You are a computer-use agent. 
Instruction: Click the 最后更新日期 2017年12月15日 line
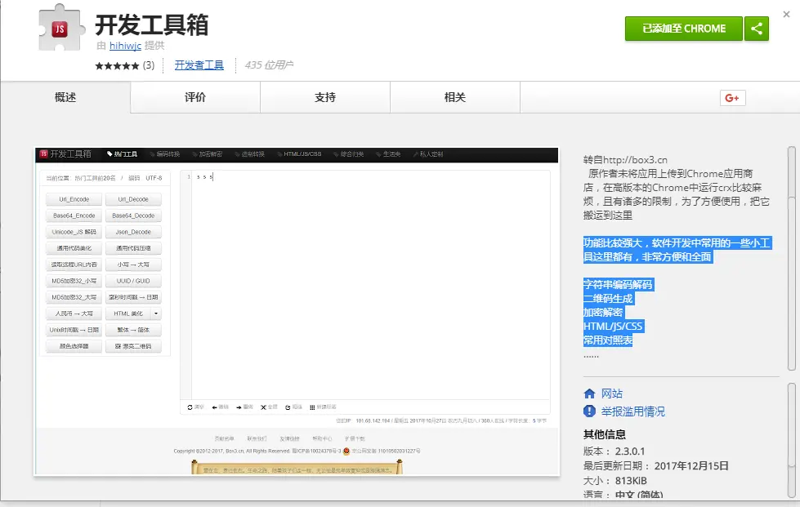coord(656,465)
